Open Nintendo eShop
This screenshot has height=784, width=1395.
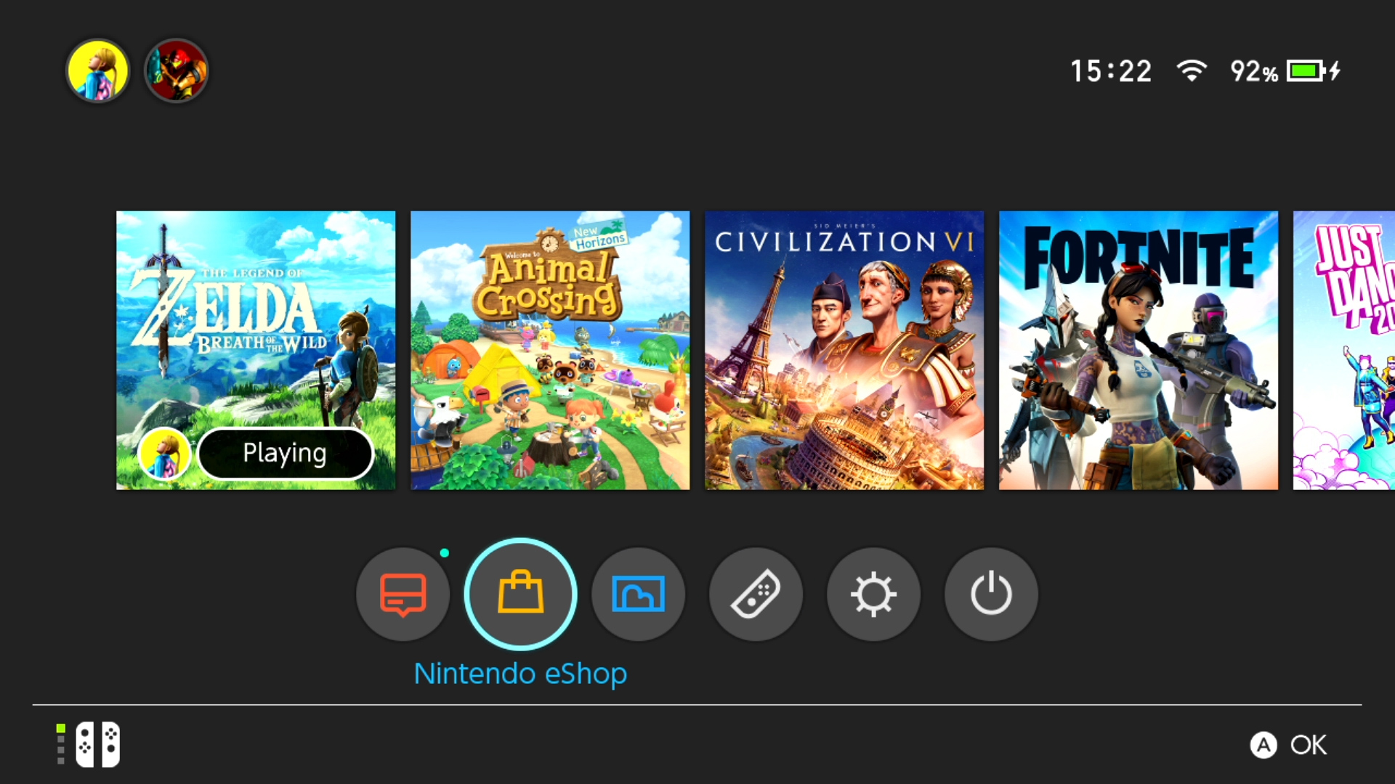520,592
